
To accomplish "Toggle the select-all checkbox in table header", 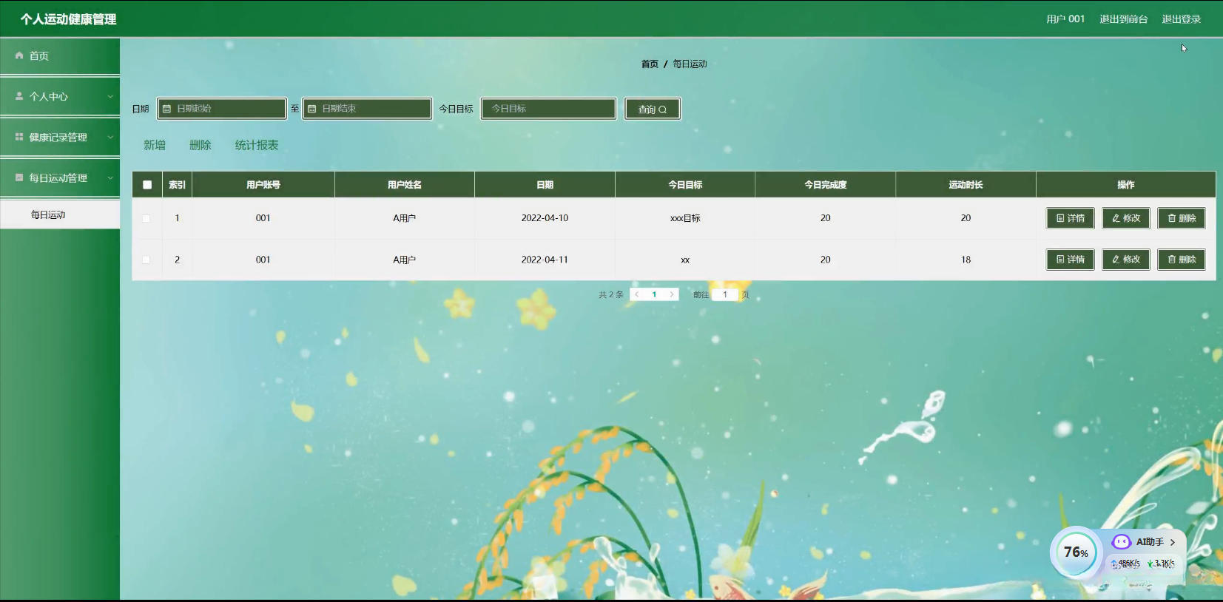I will point(147,185).
